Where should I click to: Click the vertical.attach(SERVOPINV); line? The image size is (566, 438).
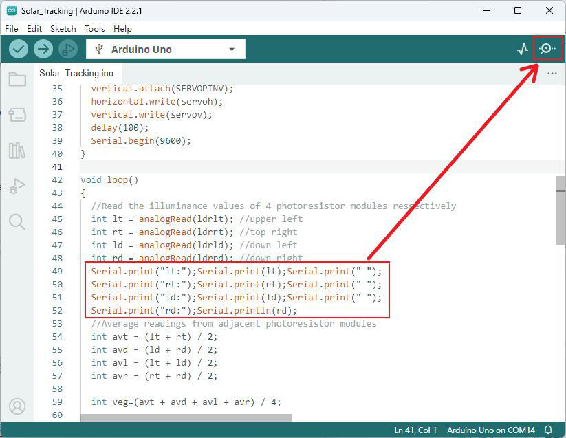pos(162,89)
